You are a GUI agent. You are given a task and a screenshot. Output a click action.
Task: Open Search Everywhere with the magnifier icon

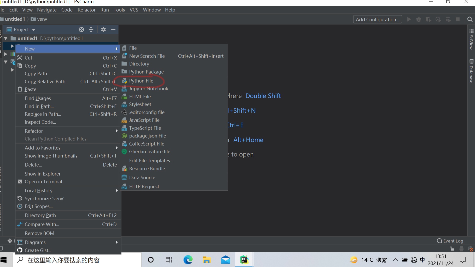(x=470, y=19)
